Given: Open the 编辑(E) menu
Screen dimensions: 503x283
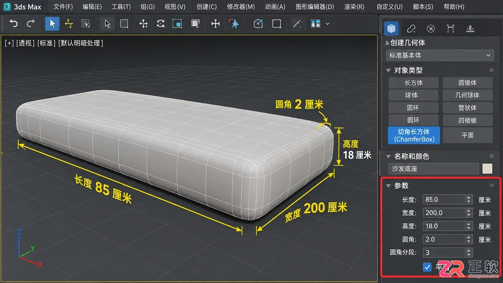Looking at the screenshot, I should pos(92,7).
